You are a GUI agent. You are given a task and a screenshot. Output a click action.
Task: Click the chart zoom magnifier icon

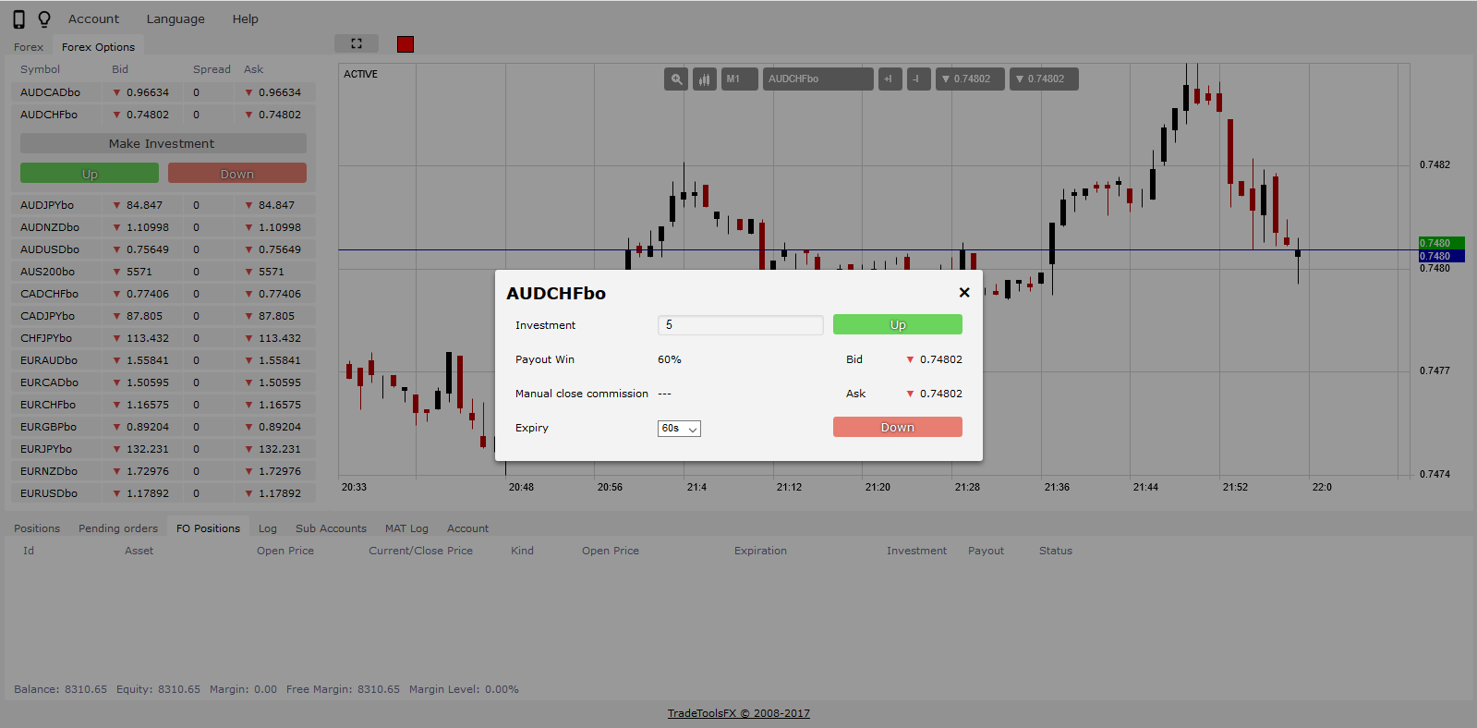point(676,79)
